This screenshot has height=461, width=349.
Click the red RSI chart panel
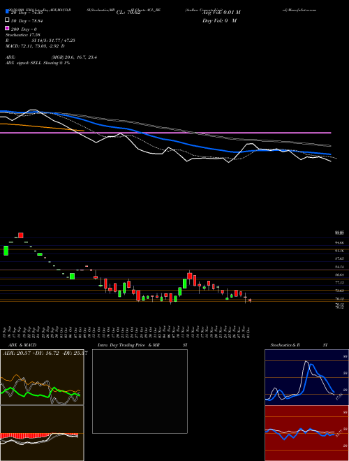(306, 433)
